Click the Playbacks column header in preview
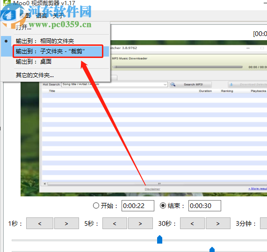 pyautogui.click(x=258, y=91)
